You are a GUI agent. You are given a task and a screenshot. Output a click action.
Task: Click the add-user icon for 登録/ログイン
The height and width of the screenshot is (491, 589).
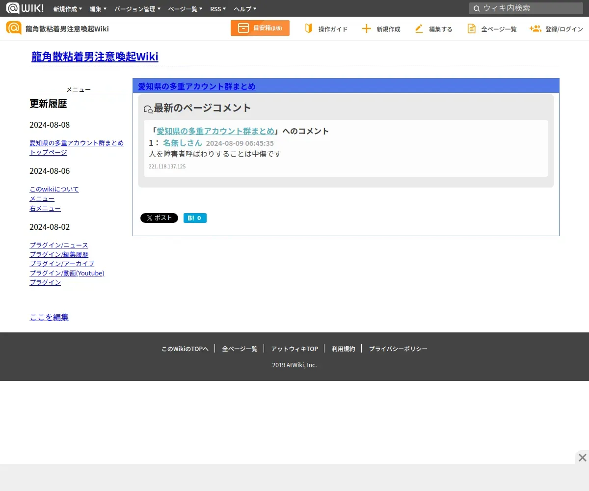pos(535,28)
